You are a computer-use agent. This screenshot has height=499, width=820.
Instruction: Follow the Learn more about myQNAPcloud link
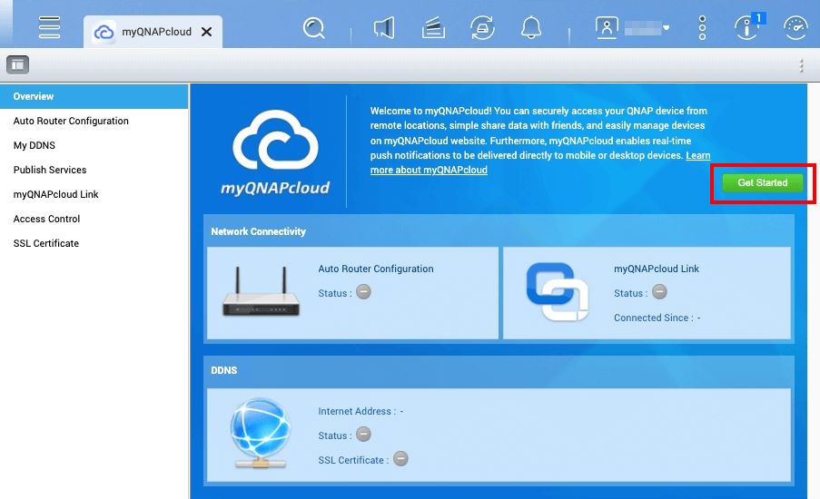pyautogui.click(x=429, y=170)
